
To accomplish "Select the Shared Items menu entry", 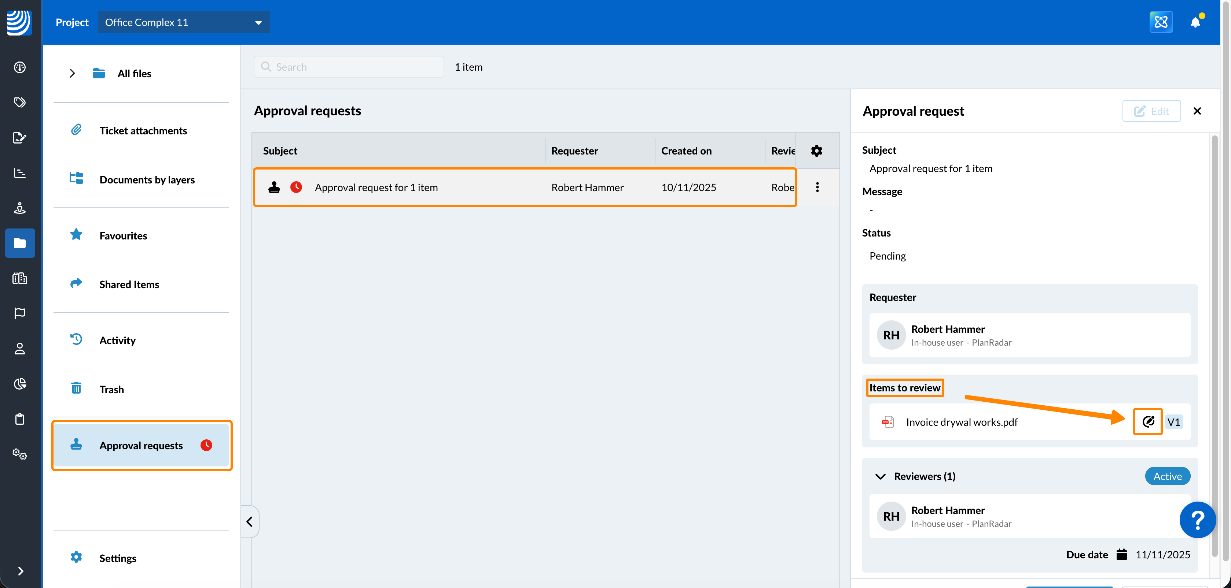I will coord(129,284).
